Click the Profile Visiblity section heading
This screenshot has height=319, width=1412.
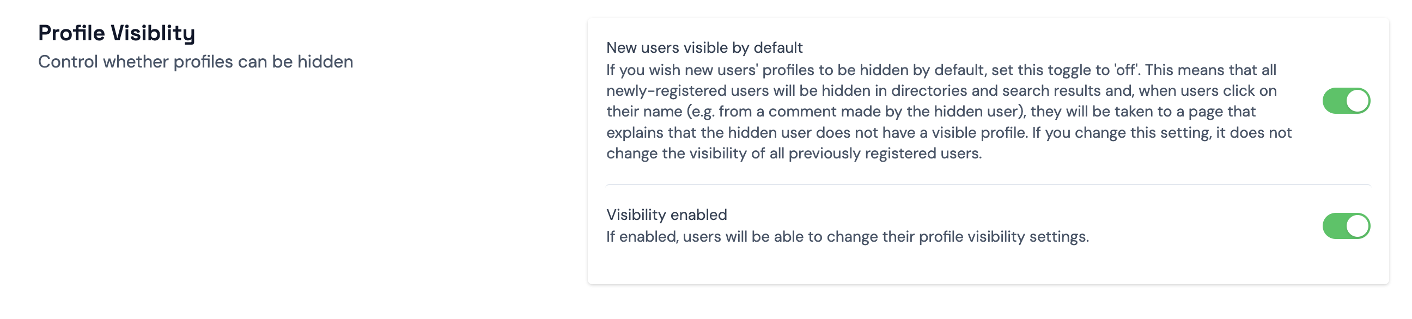tap(116, 33)
